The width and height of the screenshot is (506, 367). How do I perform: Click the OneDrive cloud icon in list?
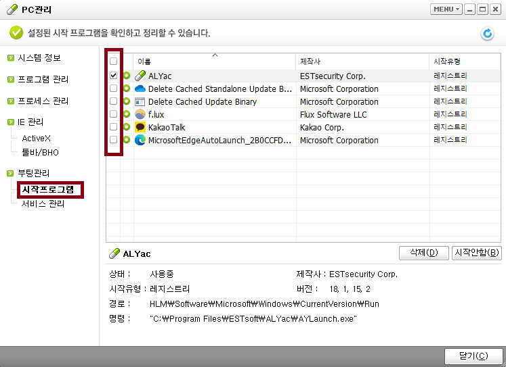[140, 89]
